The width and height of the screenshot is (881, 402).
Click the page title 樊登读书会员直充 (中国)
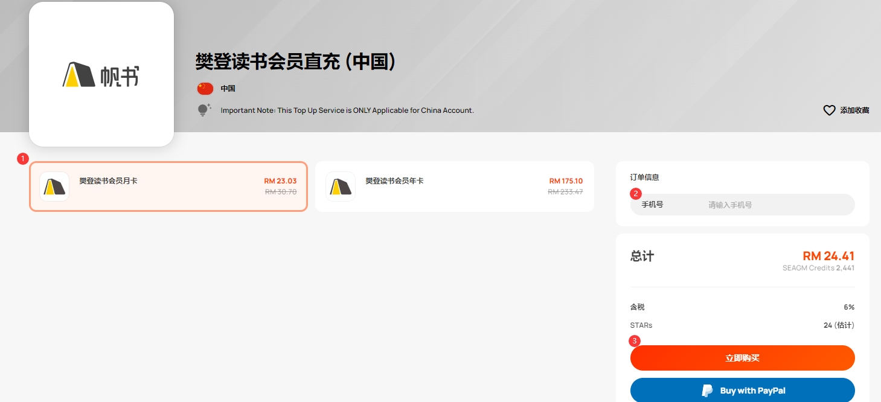point(295,62)
